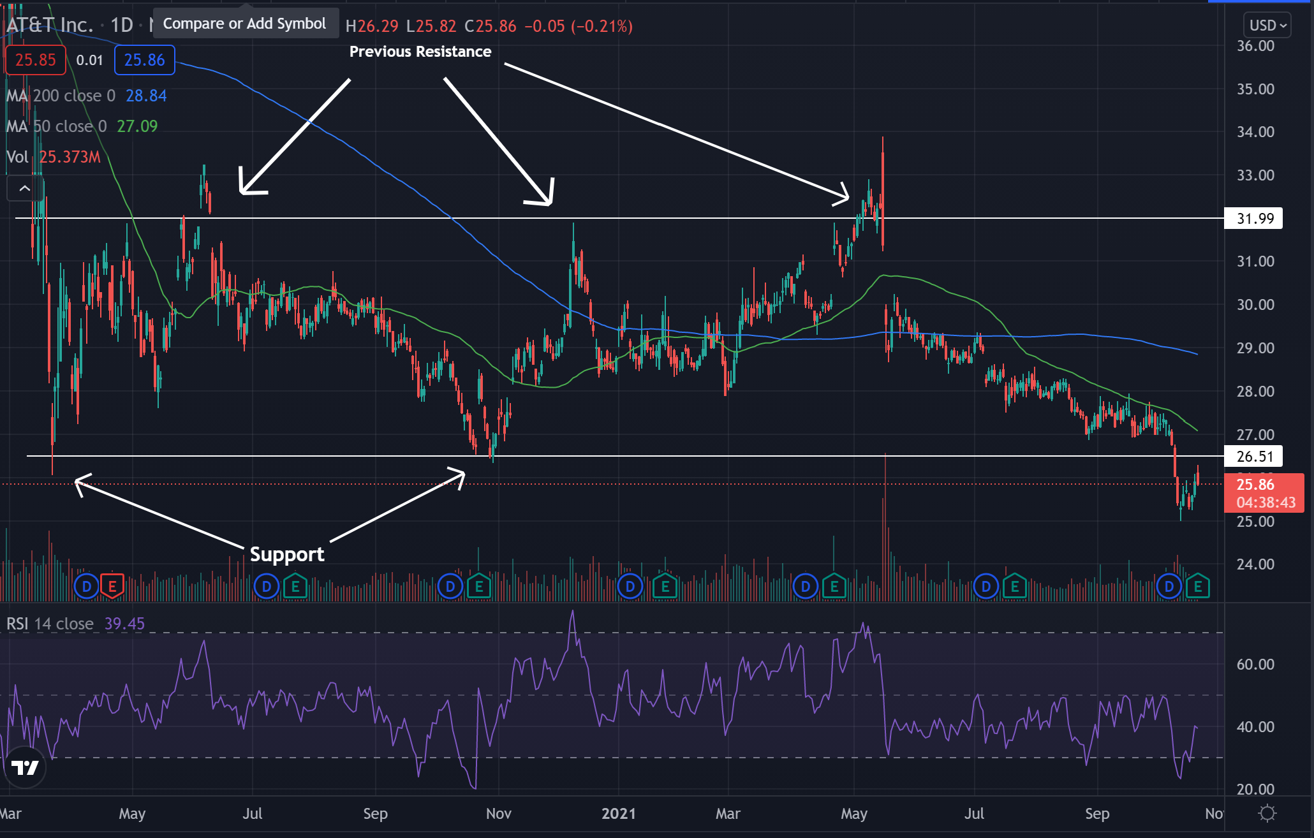Open the USD currency dropdown
This screenshot has height=838, width=1314.
click(1267, 26)
